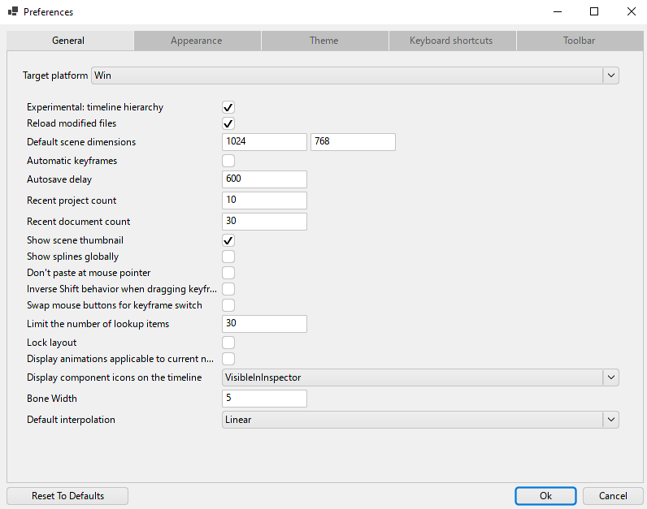647x509 pixels.
Task: Toggle Show scene thumbnail off
Action: [x=228, y=241]
